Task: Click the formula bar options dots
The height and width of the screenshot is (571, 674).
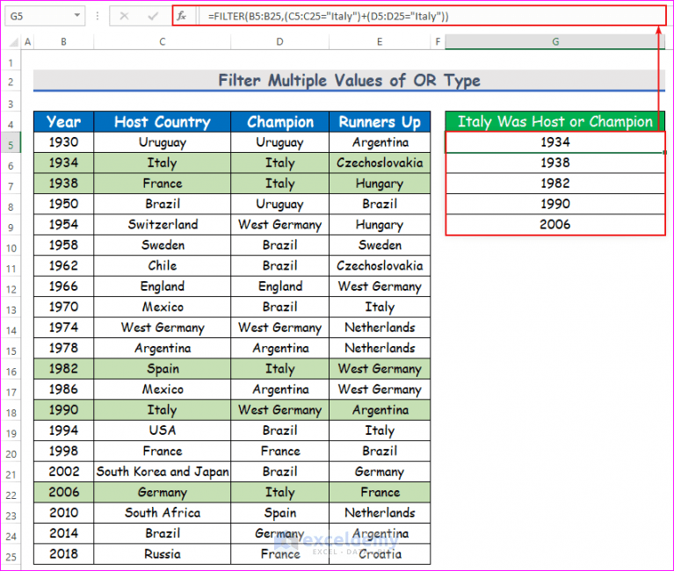Action: click(x=98, y=17)
